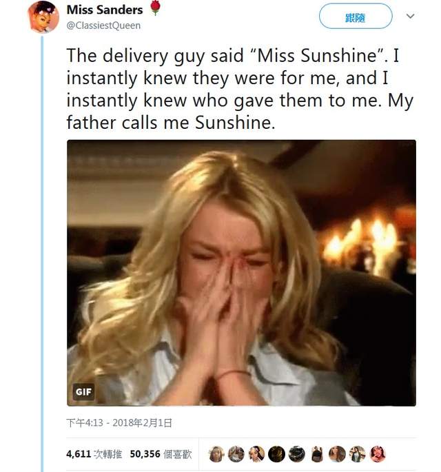Viewport: 441px width, 472px height.
Task: Open the @ClassiestQueen handle link
Action: [x=103, y=25]
